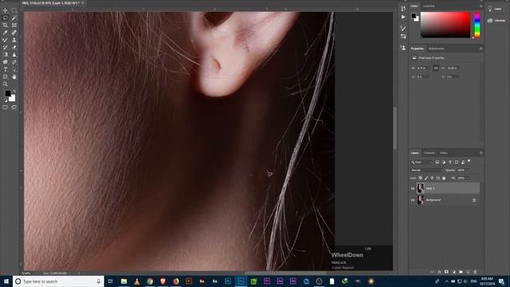Select the Brush tool

pos(6,40)
